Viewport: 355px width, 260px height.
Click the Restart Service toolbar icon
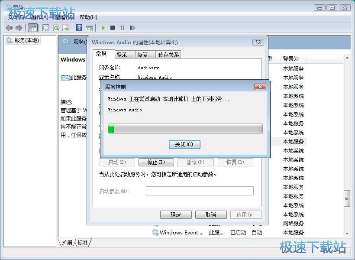(132, 28)
